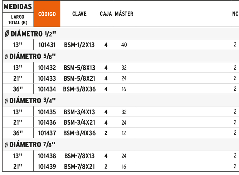Select product code 101439
This screenshot has height=175, width=239.
coord(47,167)
